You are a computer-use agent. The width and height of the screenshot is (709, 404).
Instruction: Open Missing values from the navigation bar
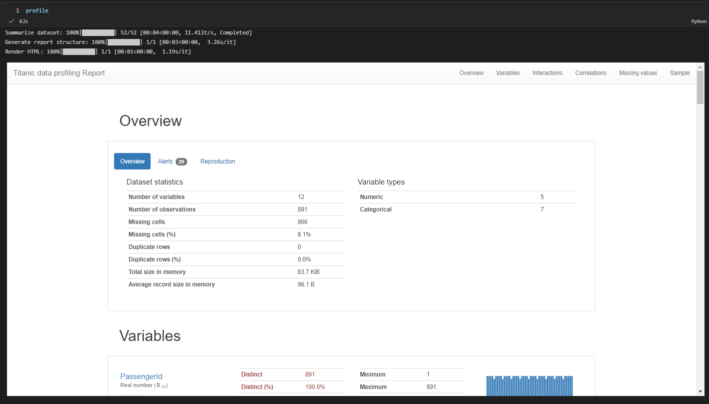point(638,72)
